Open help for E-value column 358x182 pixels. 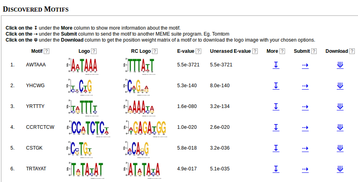(x=198, y=51)
